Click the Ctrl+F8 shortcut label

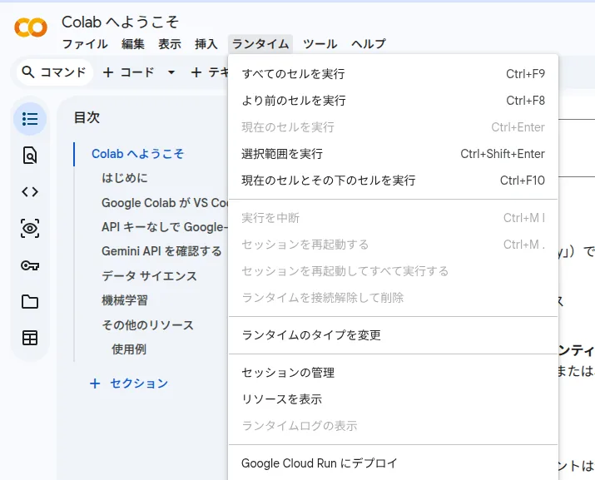[x=526, y=101]
